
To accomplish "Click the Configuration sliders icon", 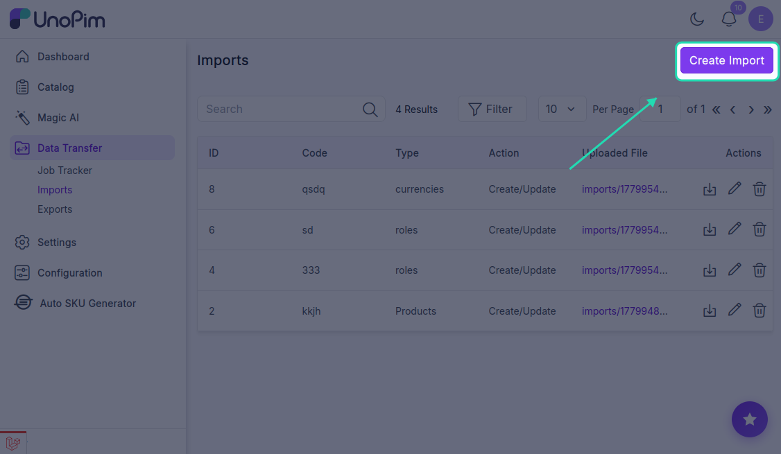I will [22, 272].
